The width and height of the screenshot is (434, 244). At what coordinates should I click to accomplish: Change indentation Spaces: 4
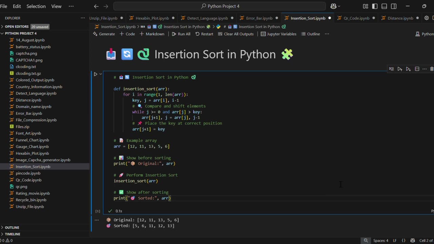381,241
